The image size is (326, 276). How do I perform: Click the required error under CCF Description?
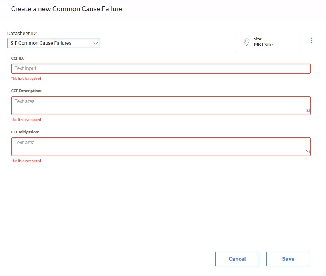point(26,120)
